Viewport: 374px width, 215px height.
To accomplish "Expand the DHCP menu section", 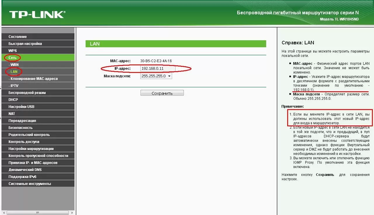I will [x=13, y=100].
